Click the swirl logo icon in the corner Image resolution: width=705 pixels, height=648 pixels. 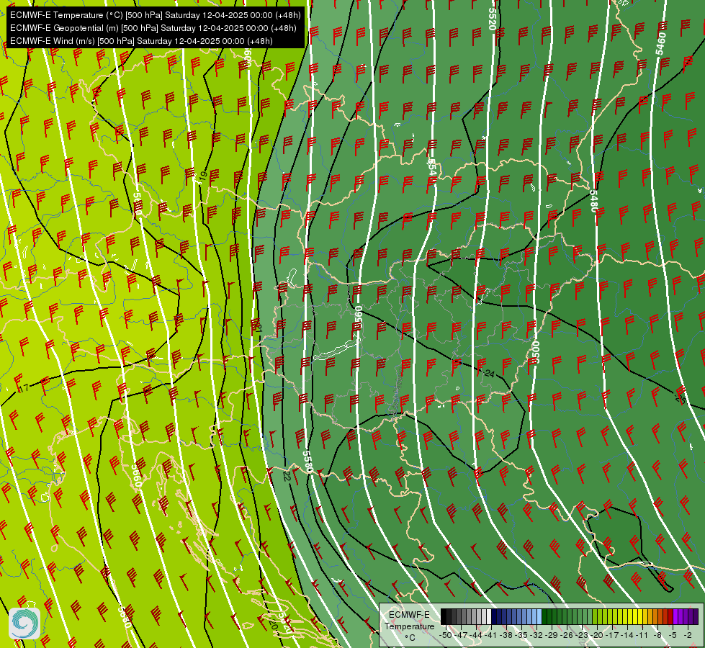24,624
